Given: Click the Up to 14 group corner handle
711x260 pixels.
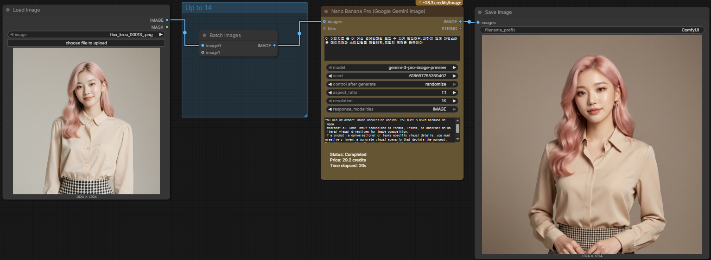Looking at the screenshot, I should [305, 115].
